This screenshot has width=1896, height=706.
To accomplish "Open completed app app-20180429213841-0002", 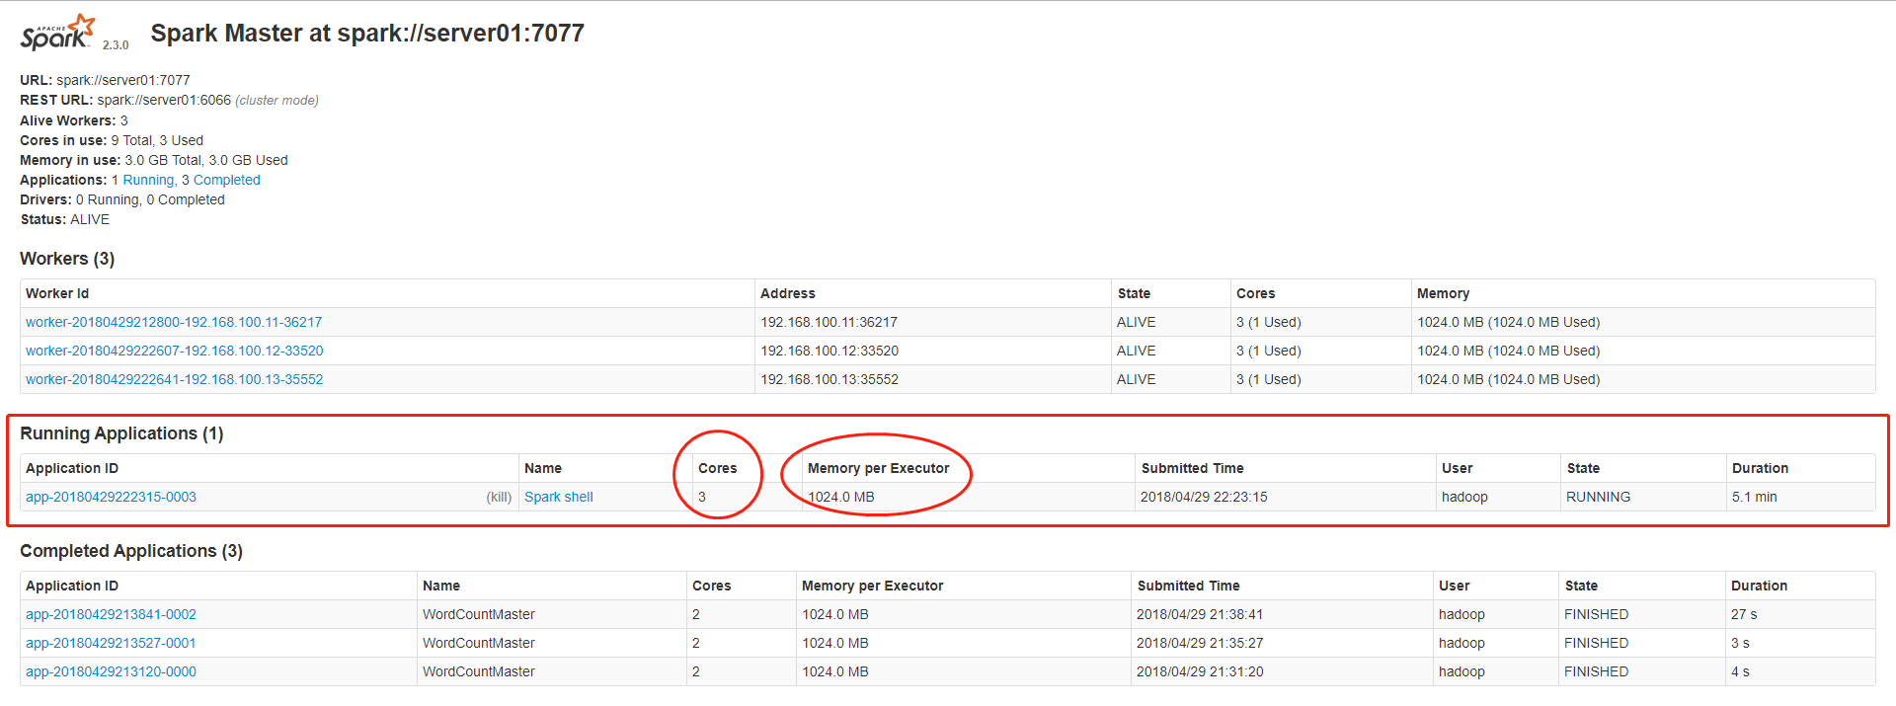I will click(111, 614).
